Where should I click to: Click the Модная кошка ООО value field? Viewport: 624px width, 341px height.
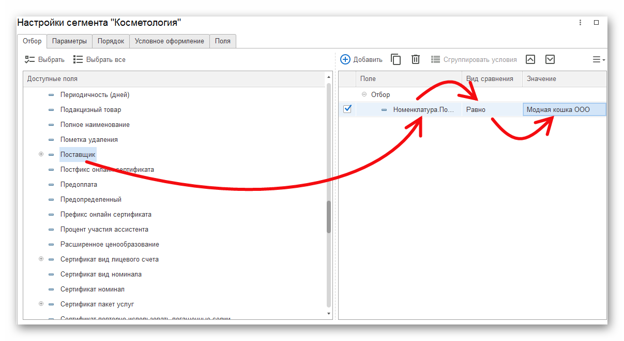pyautogui.click(x=564, y=109)
